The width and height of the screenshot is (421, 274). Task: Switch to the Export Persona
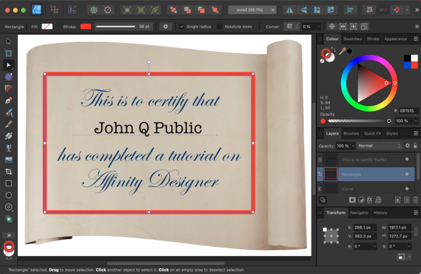pyautogui.click(x=72, y=10)
